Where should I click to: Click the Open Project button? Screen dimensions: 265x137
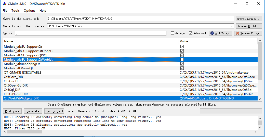(x=54, y=111)
